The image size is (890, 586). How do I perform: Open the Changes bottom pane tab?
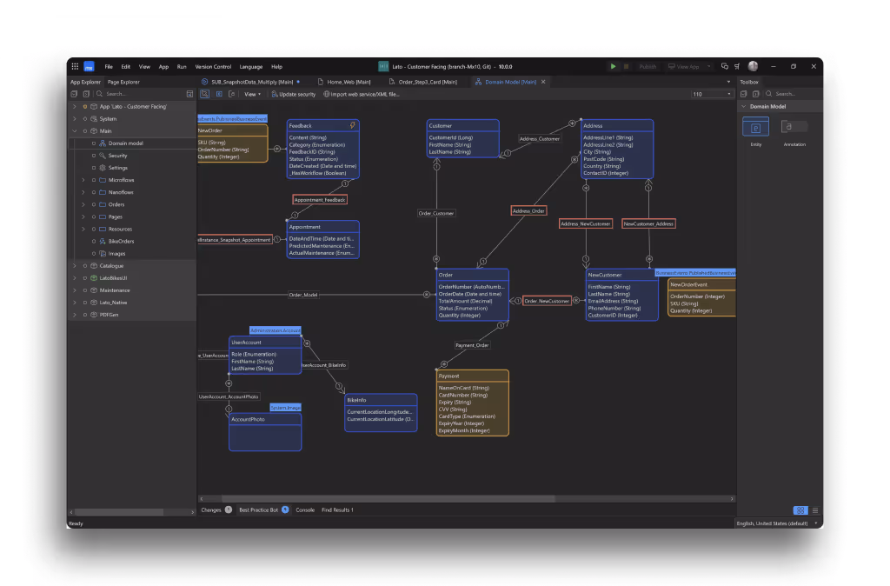click(216, 509)
